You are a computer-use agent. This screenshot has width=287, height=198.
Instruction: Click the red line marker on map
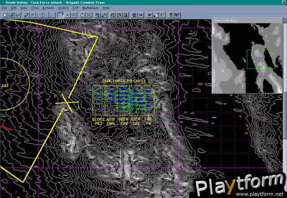tap(6, 128)
